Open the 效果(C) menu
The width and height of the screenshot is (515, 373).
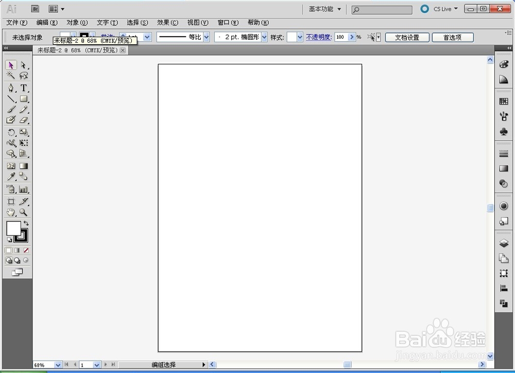click(167, 22)
